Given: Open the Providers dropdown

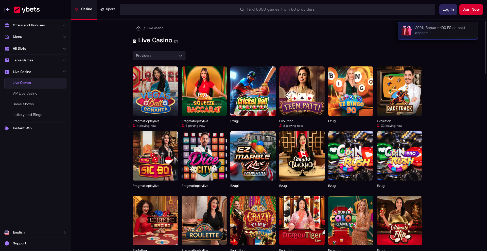Looking at the screenshot, I should [x=159, y=56].
